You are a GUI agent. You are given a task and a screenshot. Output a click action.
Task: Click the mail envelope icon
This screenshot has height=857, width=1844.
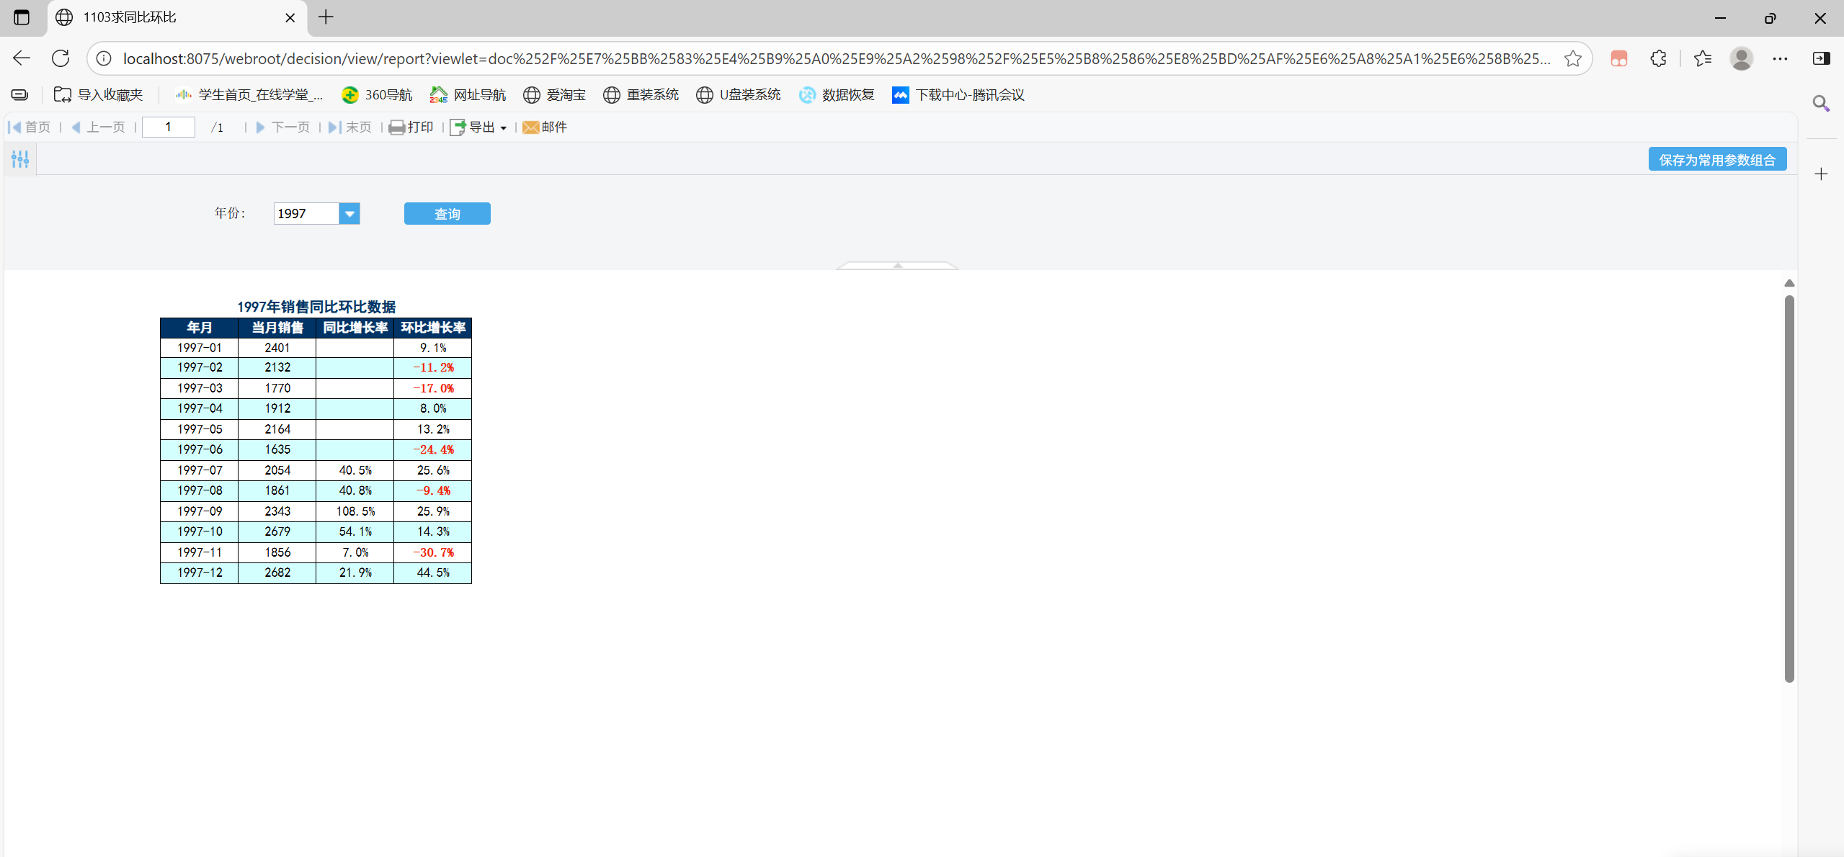(x=530, y=127)
